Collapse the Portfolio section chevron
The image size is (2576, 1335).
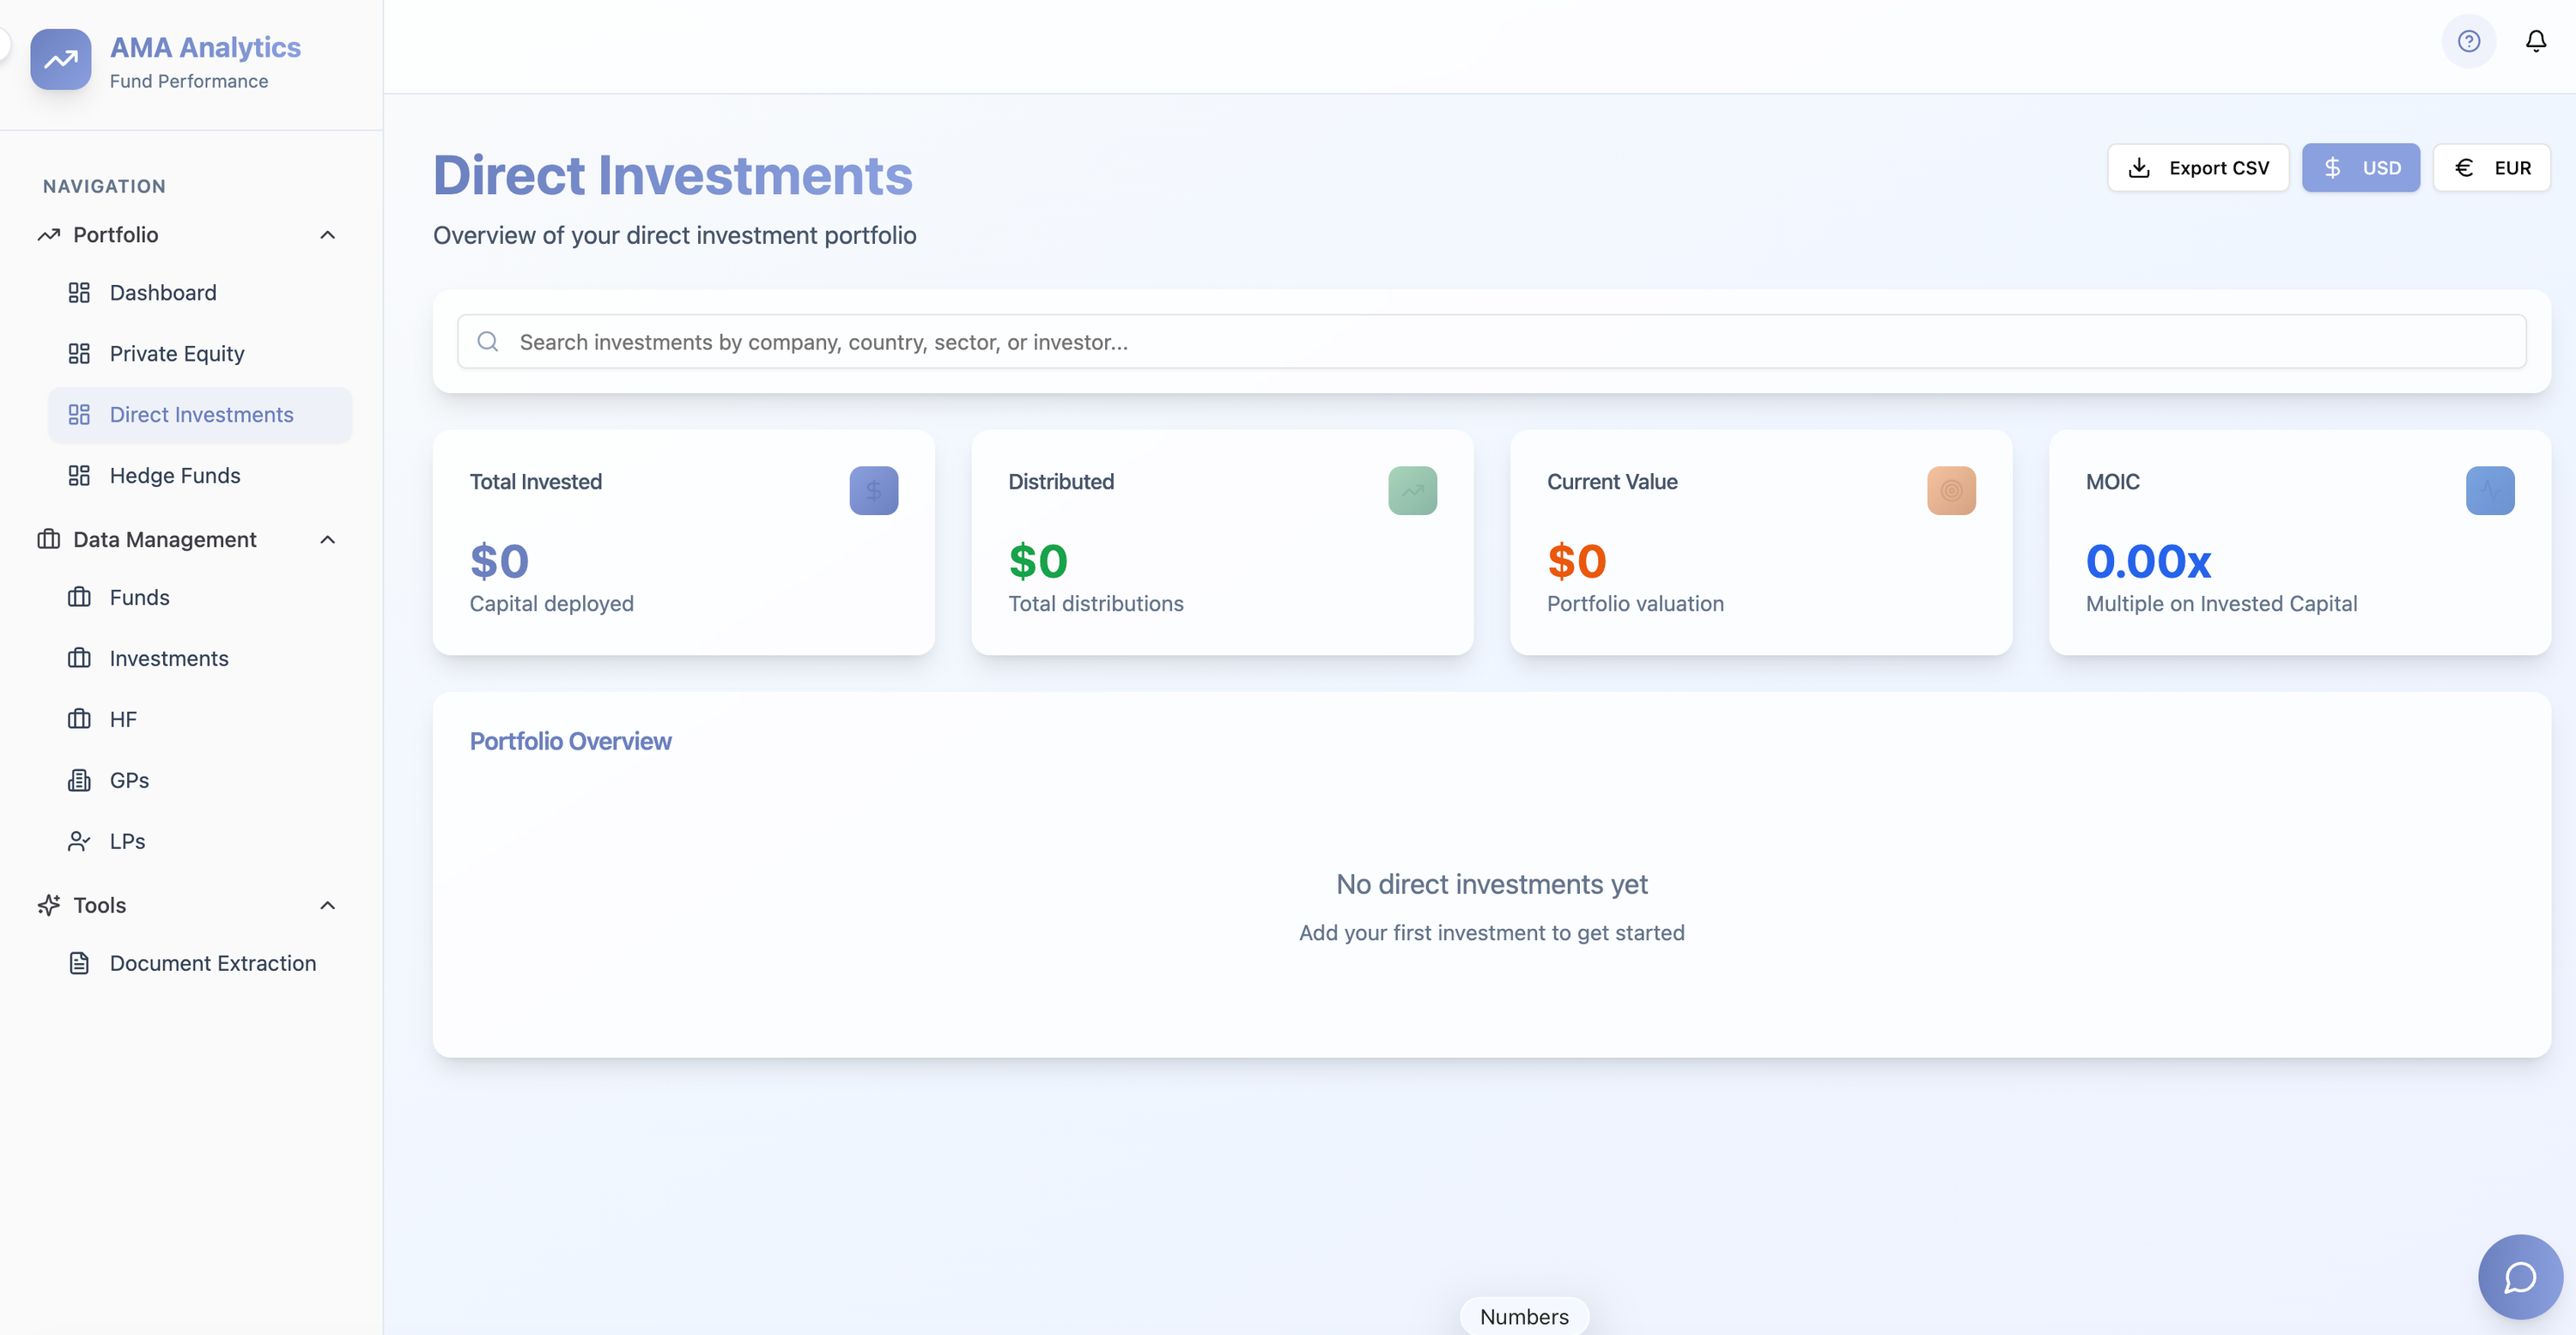[327, 235]
